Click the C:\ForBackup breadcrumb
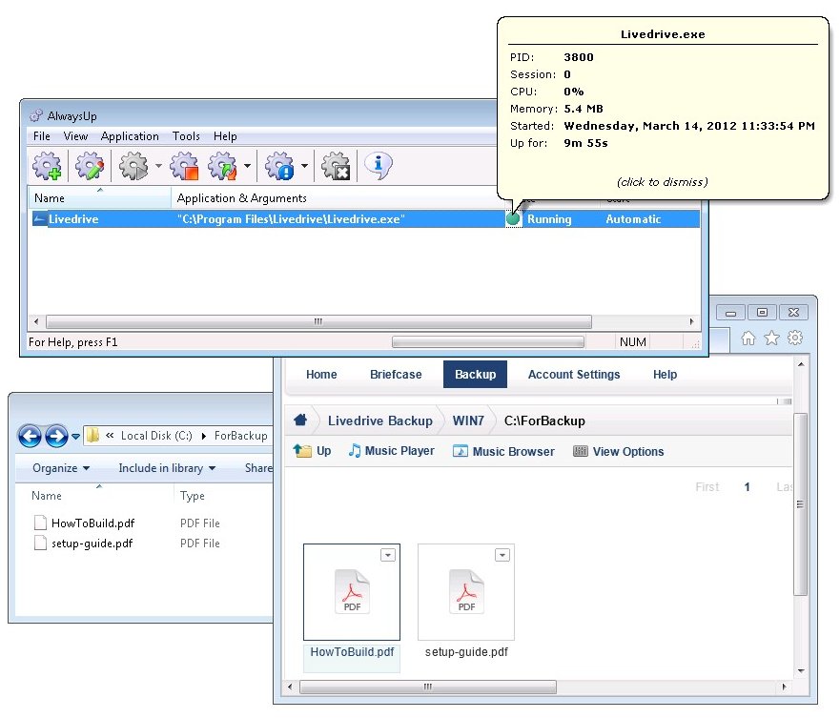Screen dimensions: 840x718 coord(544,421)
